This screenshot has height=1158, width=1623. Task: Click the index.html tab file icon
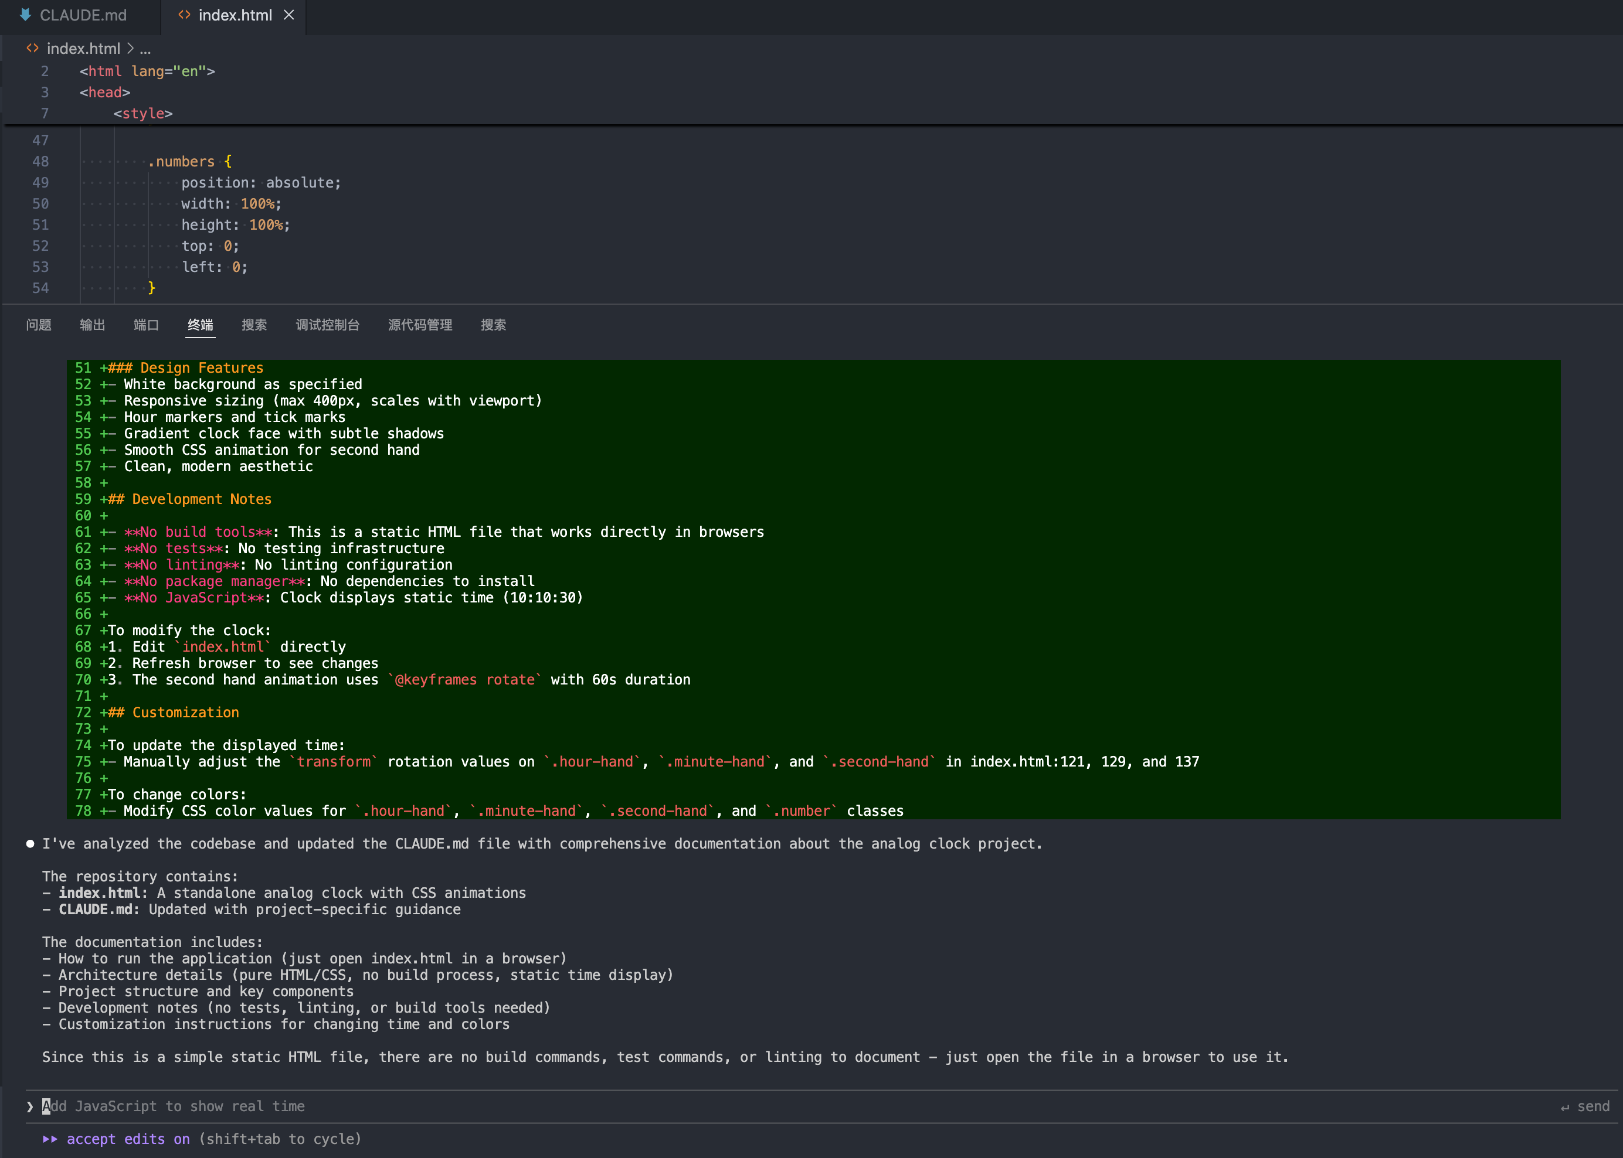pos(184,15)
